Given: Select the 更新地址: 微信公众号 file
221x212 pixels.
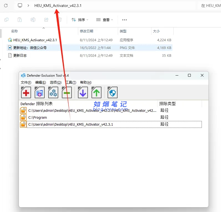Looking at the screenshot, I should click(30, 48).
